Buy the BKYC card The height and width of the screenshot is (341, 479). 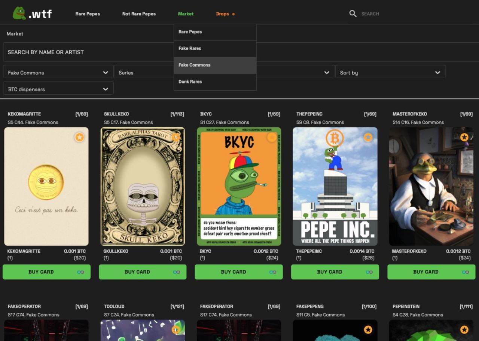pos(239,272)
